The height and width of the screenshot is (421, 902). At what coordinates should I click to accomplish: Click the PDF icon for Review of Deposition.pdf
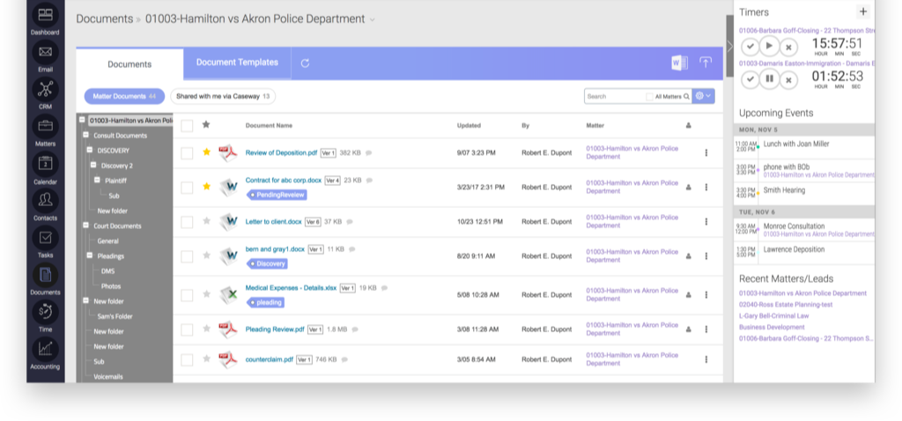pos(228,153)
